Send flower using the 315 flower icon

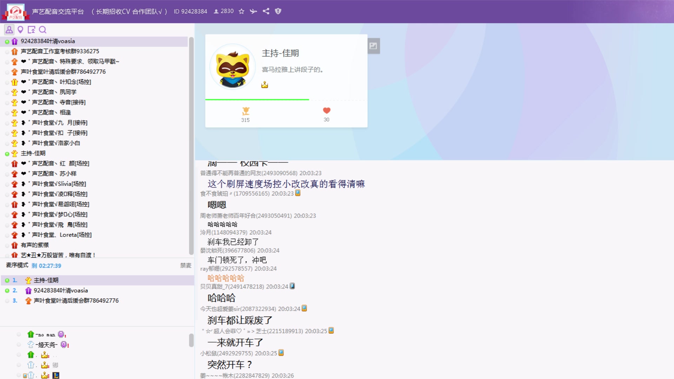pos(245,111)
